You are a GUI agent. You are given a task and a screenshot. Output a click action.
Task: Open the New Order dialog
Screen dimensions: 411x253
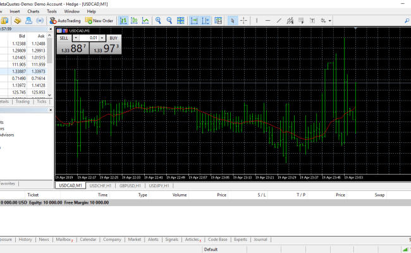pos(99,20)
